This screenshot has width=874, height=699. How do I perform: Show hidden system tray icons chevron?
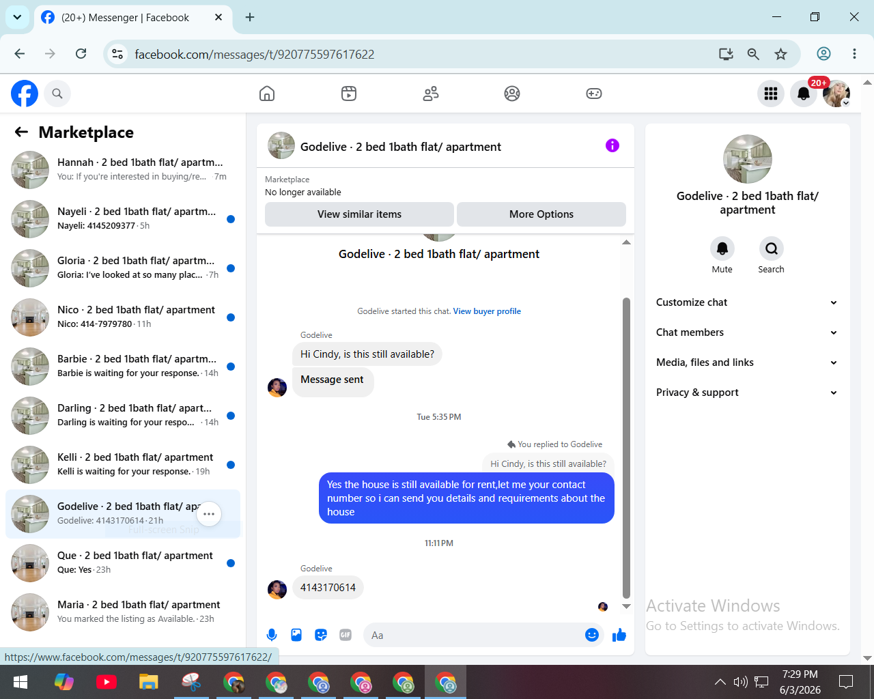tap(720, 682)
